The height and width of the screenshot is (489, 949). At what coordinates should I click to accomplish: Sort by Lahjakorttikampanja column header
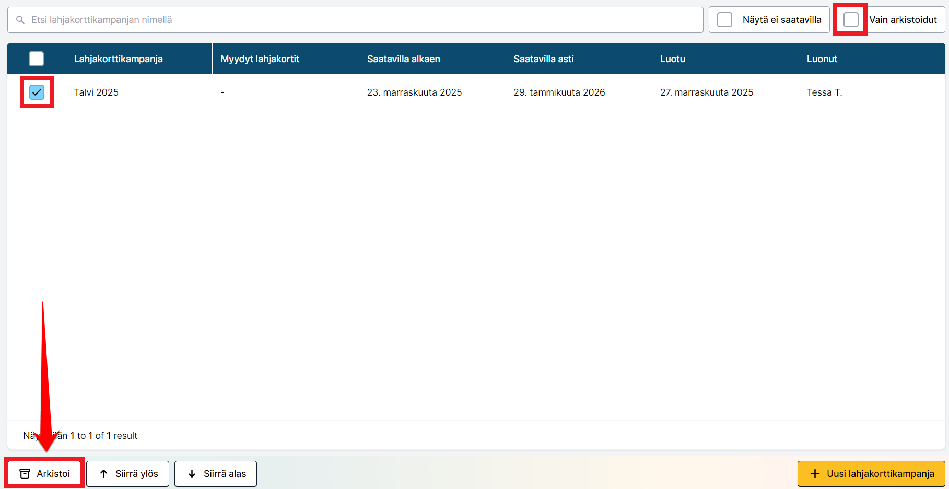119,59
